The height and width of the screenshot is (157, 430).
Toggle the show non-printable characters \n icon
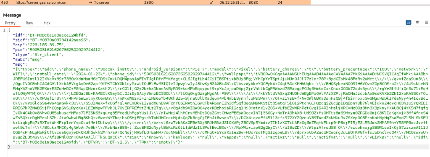pyautogui.click(x=418, y=22)
